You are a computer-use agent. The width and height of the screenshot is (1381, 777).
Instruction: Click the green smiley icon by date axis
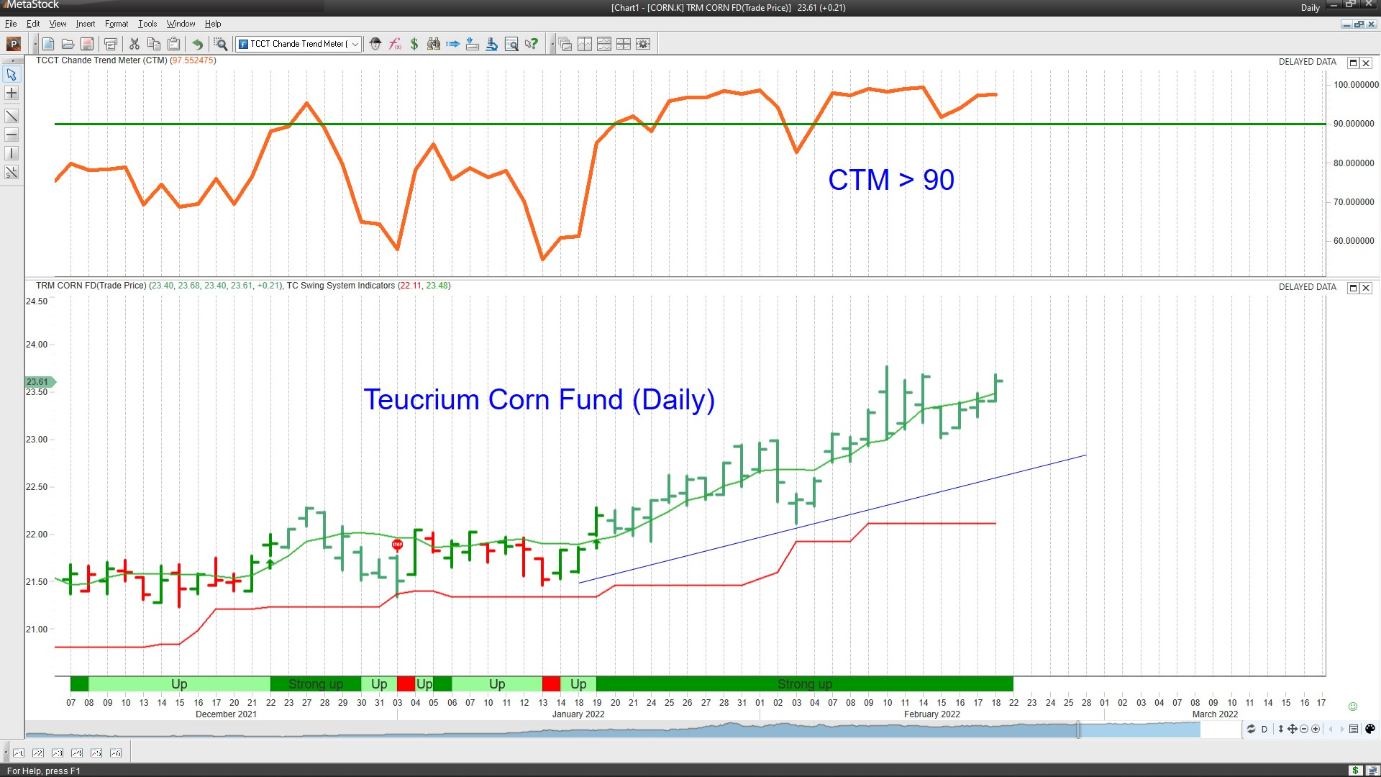click(1352, 706)
